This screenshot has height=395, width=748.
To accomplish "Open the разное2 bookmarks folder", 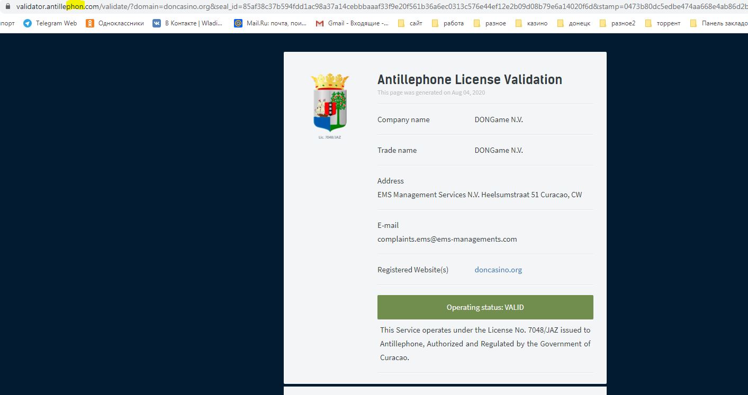I will [x=617, y=23].
